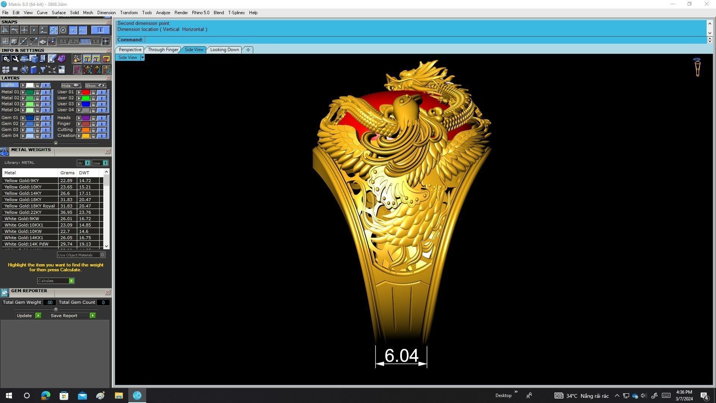Toggle Gem 01 layer lock

pyautogui.click(x=37, y=118)
